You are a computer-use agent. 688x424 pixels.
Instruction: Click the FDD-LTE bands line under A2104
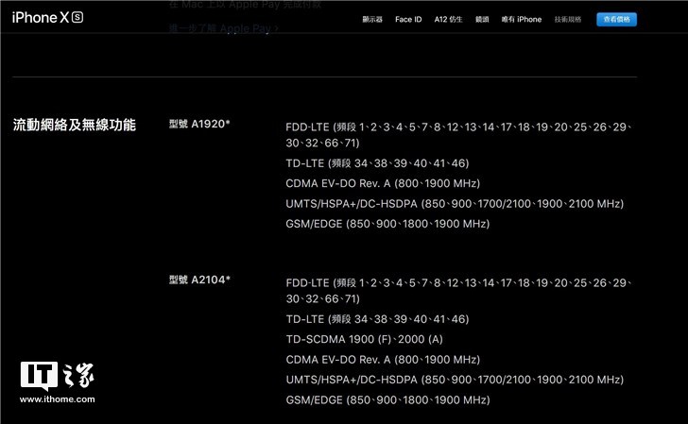point(458,291)
